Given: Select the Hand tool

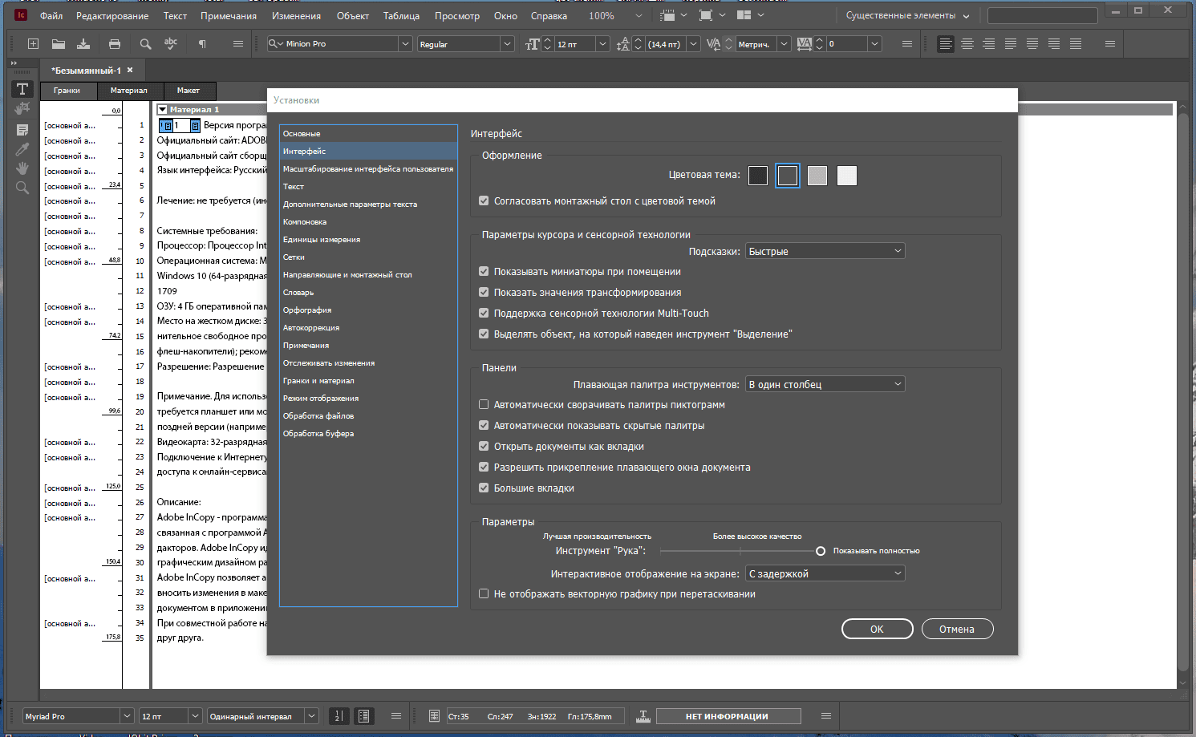Looking at the screenshot, I should click(22, 168).
